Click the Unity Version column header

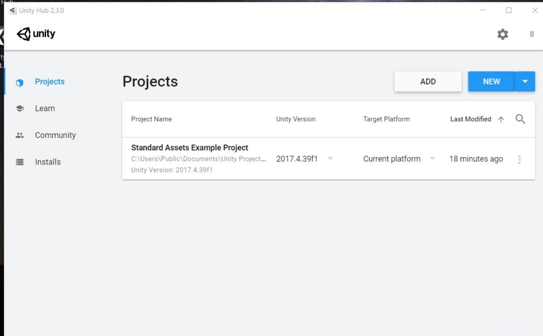tap(295, 119)
